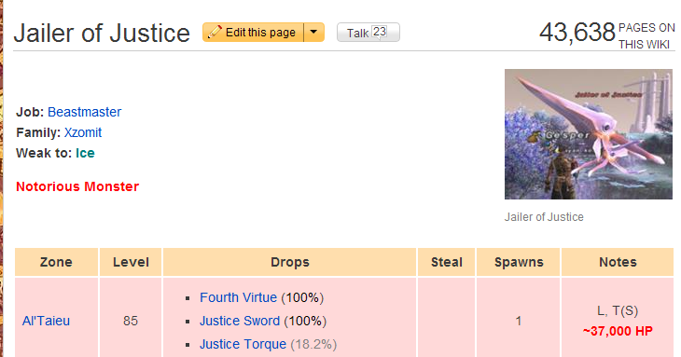Open the Justice Sword item link
The image size is (681, 357).
point(240,321)
